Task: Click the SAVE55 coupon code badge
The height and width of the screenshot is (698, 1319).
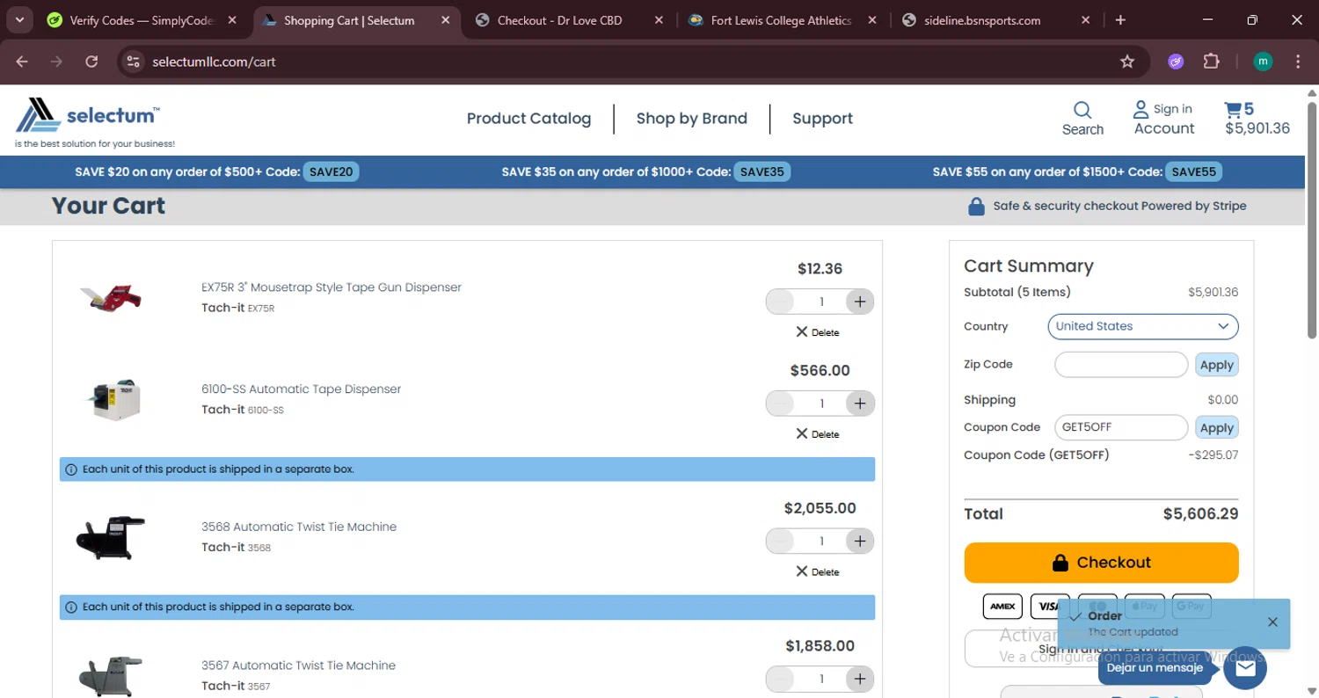Action: 1193,171
